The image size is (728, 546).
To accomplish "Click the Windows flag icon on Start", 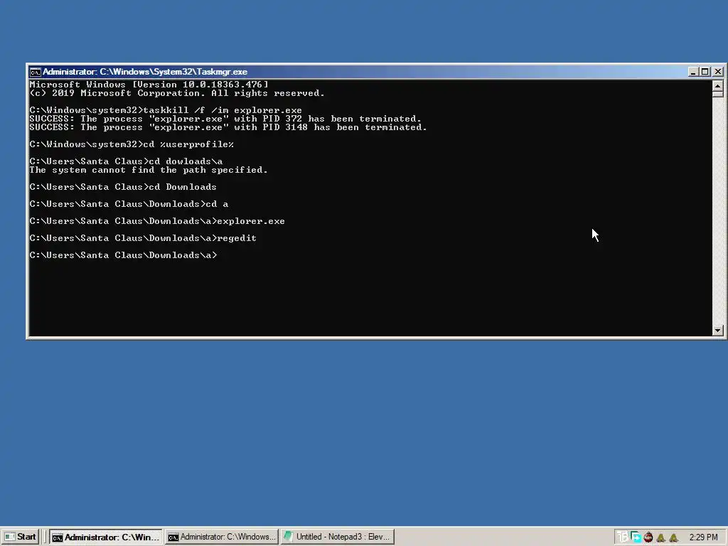I will [10, 537].
